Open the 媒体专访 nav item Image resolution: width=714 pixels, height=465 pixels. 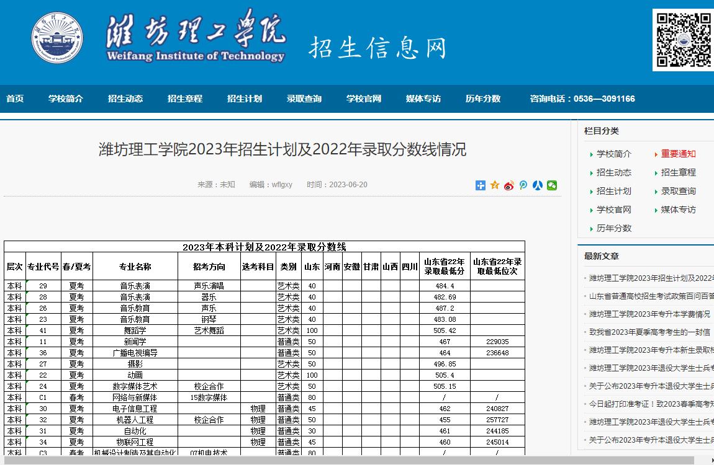coord(423,99)
